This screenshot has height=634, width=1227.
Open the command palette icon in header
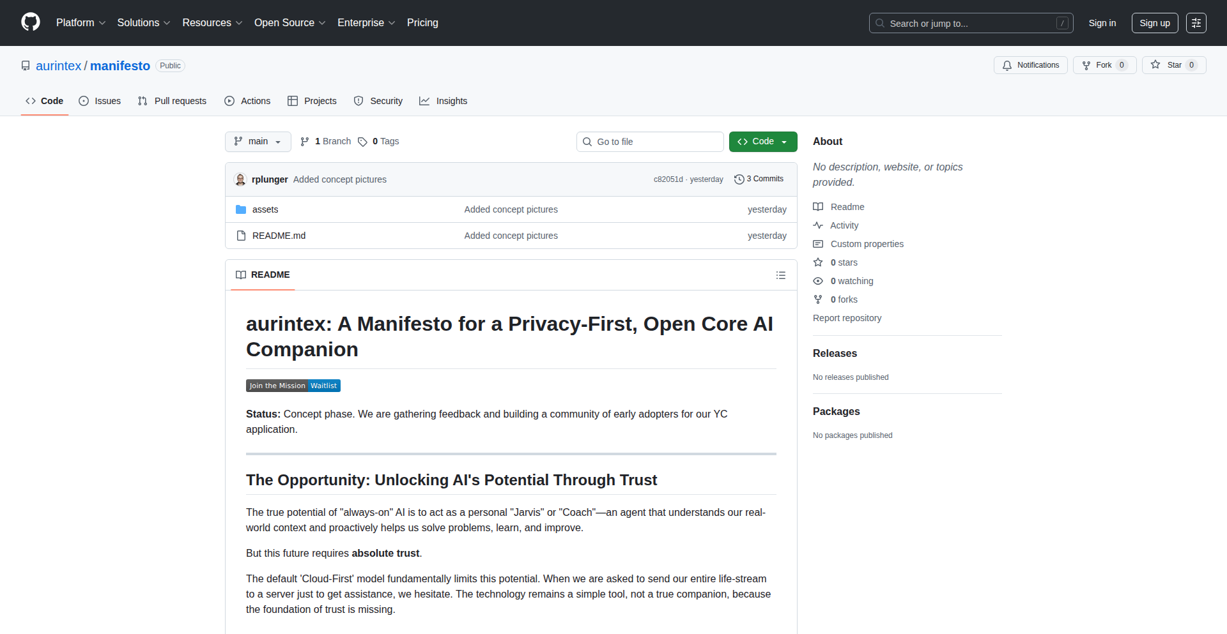point(1196,23)
